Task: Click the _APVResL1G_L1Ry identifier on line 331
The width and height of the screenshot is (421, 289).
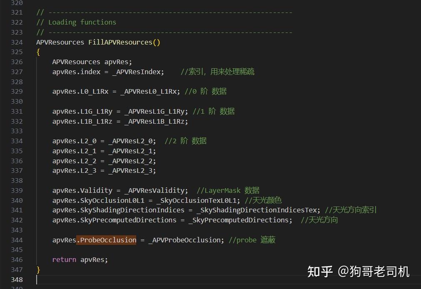Action: coord(155,111)
